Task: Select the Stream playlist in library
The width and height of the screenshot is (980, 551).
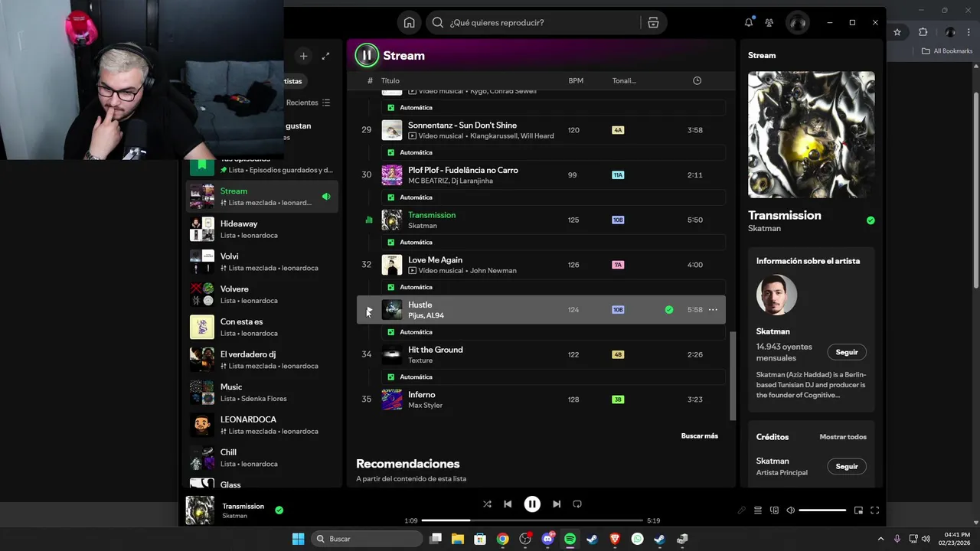Action: click(263, 197)
